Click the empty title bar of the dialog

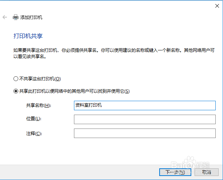click(x=109, y=5)
